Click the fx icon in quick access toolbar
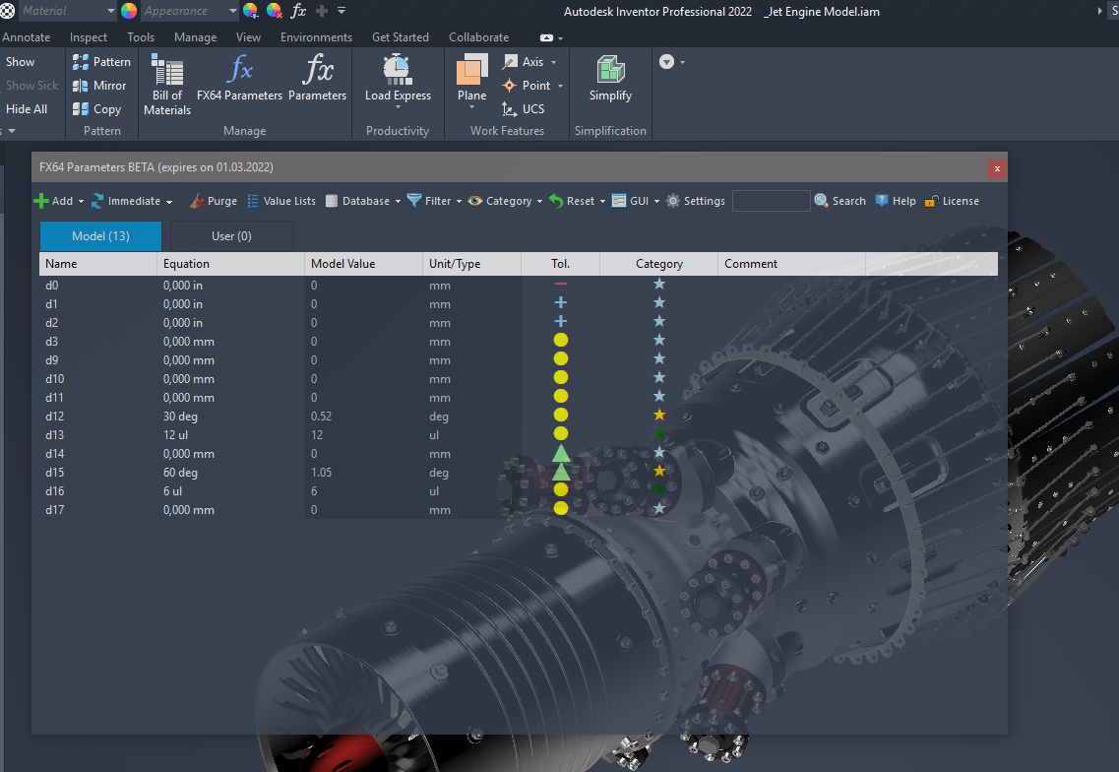This screenshot has width=1119, height=772. [x=298, y=11]
